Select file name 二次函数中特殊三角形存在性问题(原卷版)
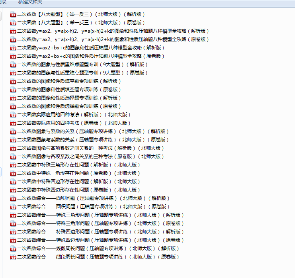The height and width of the screenshot is (278, 295). tap(79, 173)
